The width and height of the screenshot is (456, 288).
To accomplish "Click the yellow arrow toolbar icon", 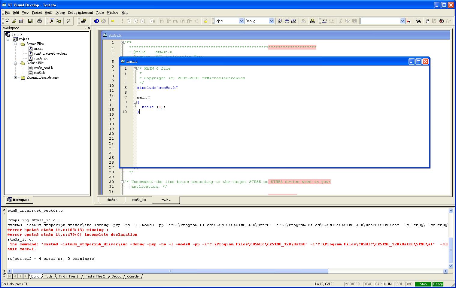I will point(113,21).
